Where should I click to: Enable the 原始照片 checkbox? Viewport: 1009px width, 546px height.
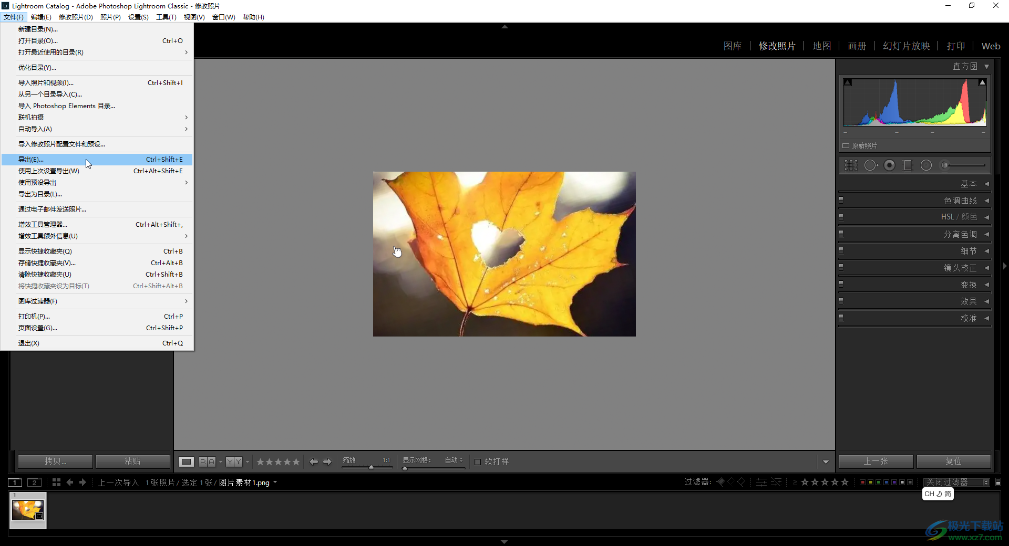[846, 145]
